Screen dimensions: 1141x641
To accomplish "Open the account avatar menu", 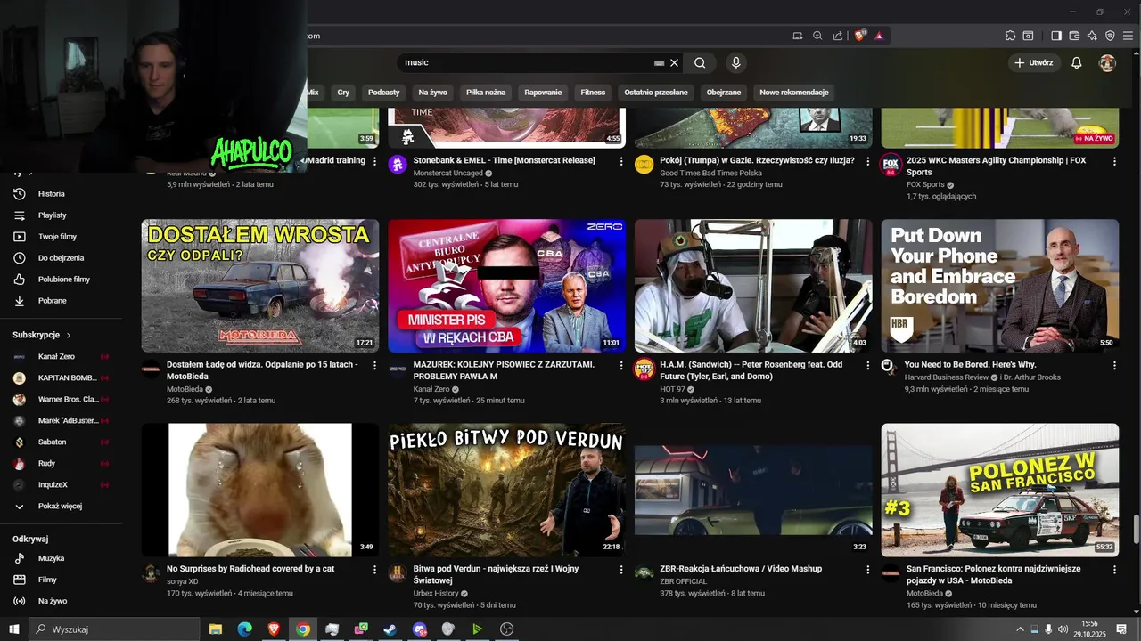I will [1107, 63].
